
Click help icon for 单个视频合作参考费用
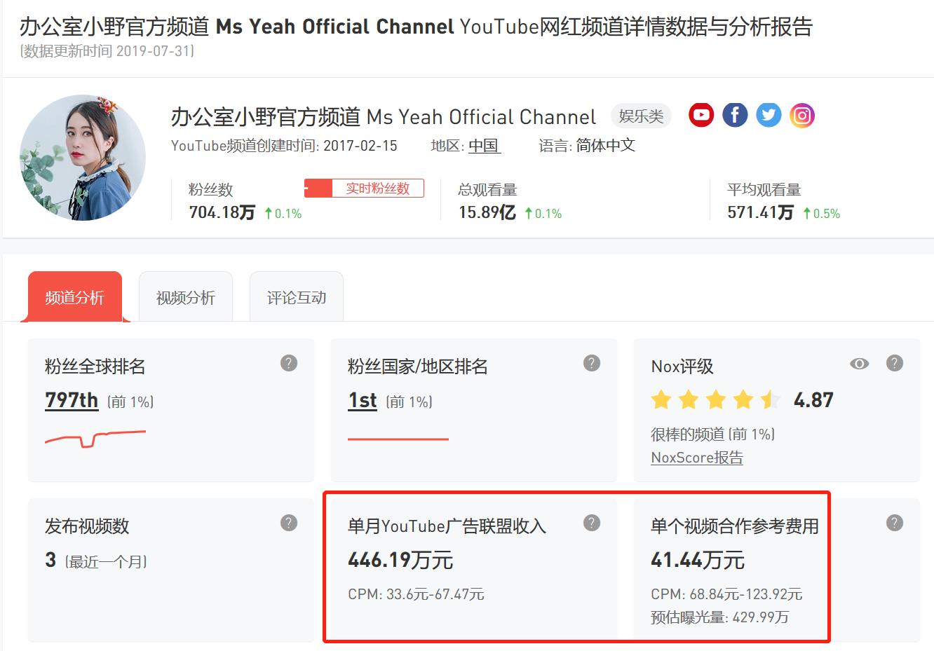pyautogui.click(x=895, y=523)
